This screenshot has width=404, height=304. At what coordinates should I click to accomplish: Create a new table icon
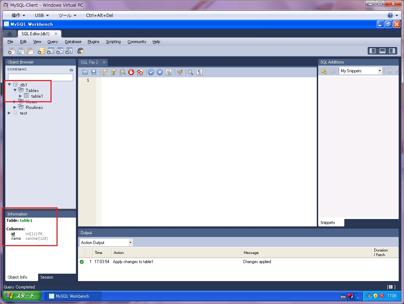coord(50,51)
